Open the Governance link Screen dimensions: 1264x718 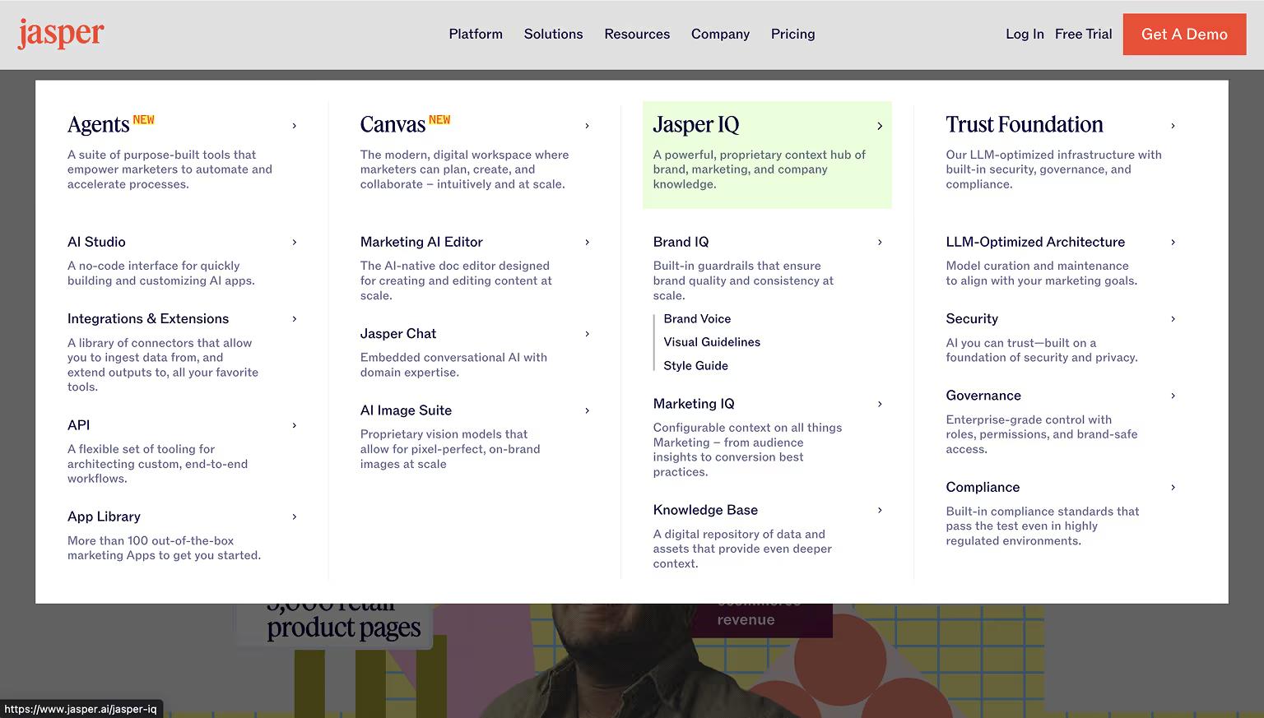tap(983, 396)
